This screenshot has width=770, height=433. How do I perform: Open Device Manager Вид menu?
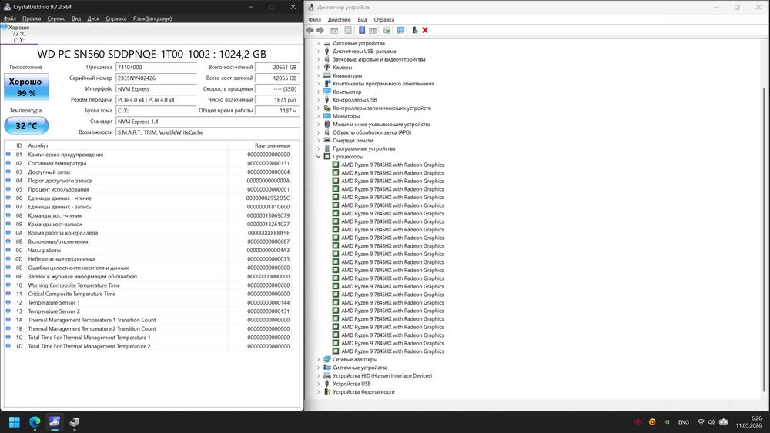point(363,20)
